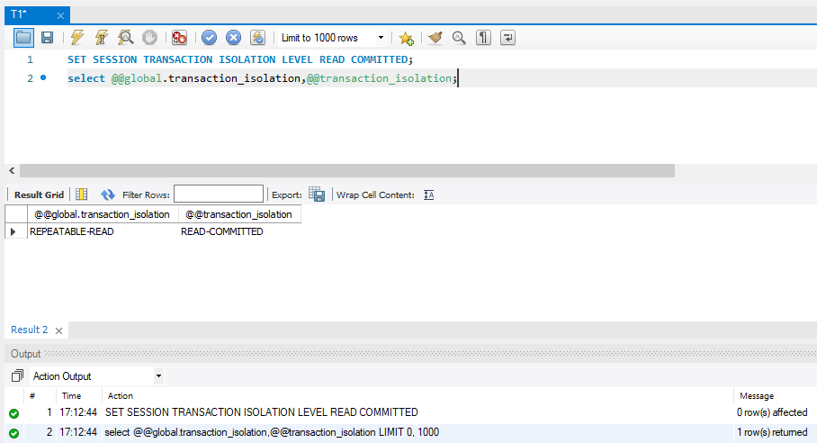Click the copy output icon near Action Output
This screenshot has height=443, width=817.
pyautogui.click(x=17, y=375)
